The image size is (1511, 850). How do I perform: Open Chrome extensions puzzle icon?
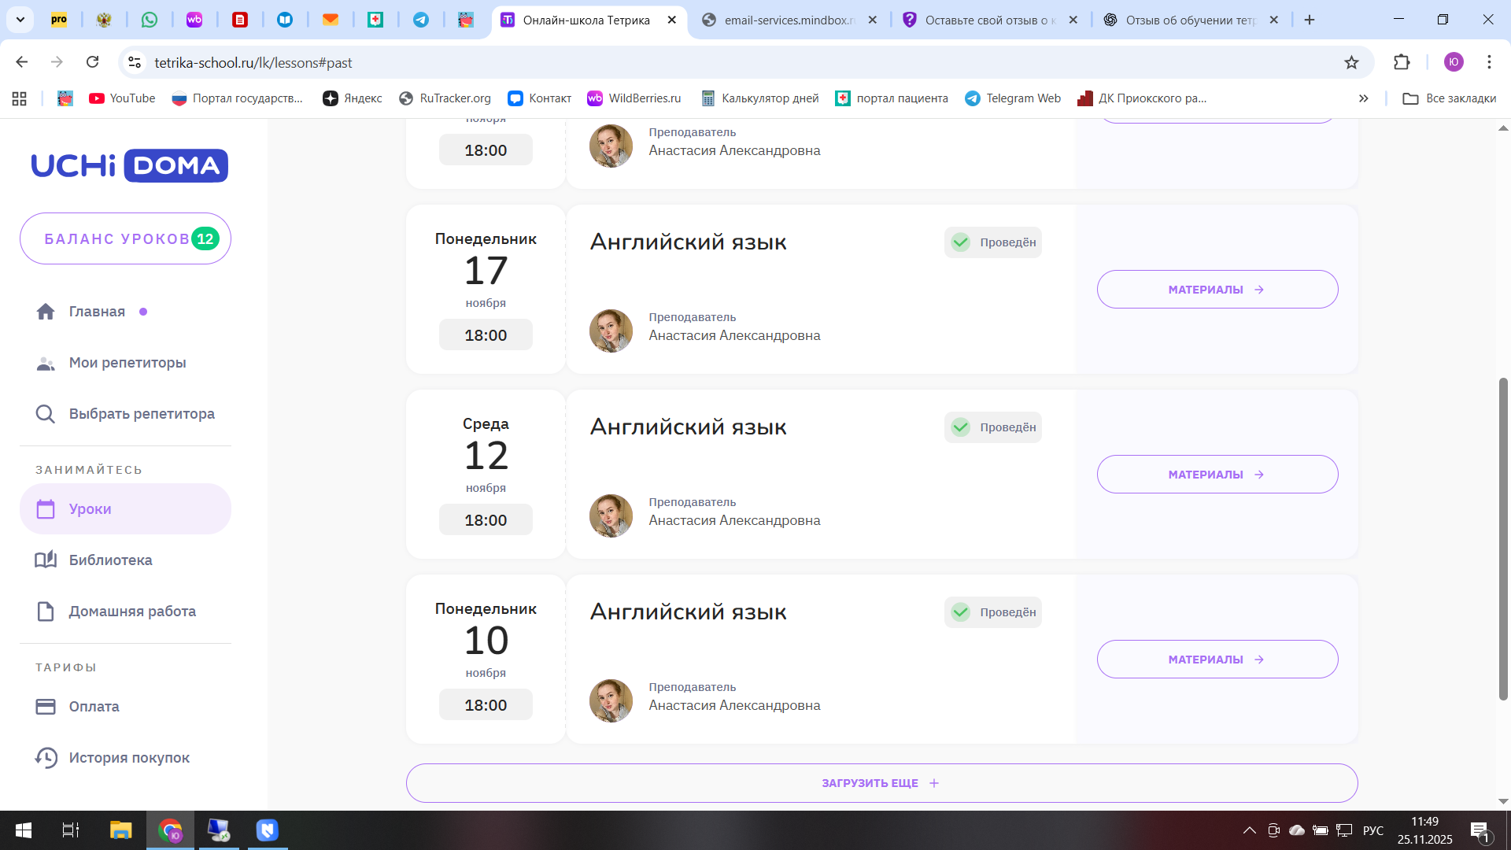click(1402, 62)
